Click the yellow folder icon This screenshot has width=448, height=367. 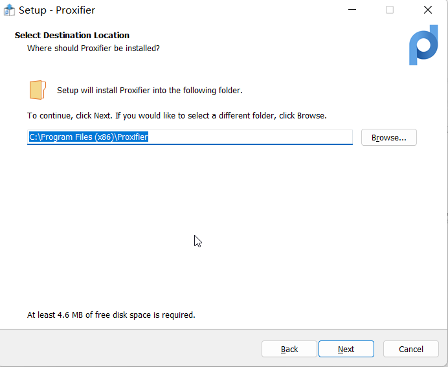click(x=38, y=90)
